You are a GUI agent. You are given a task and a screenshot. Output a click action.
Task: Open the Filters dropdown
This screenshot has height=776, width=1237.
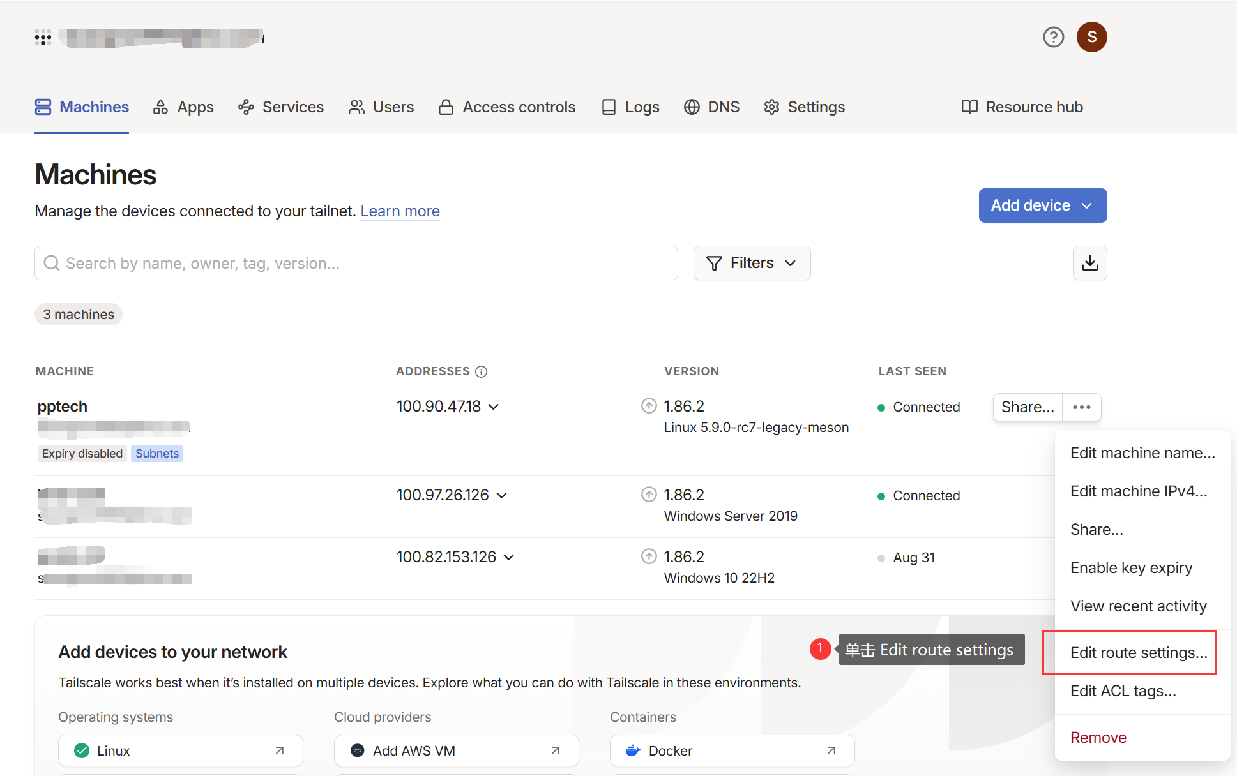[752, 263]
